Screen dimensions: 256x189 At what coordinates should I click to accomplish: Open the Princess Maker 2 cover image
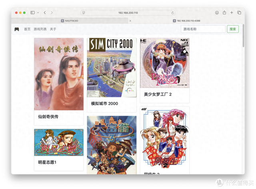click(x=165, y=63)
